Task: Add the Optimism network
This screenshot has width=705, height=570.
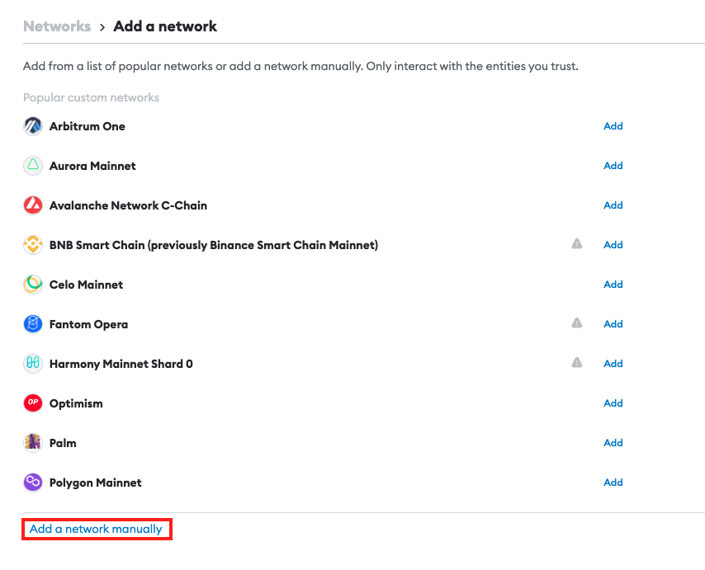Action: [613, 403]
